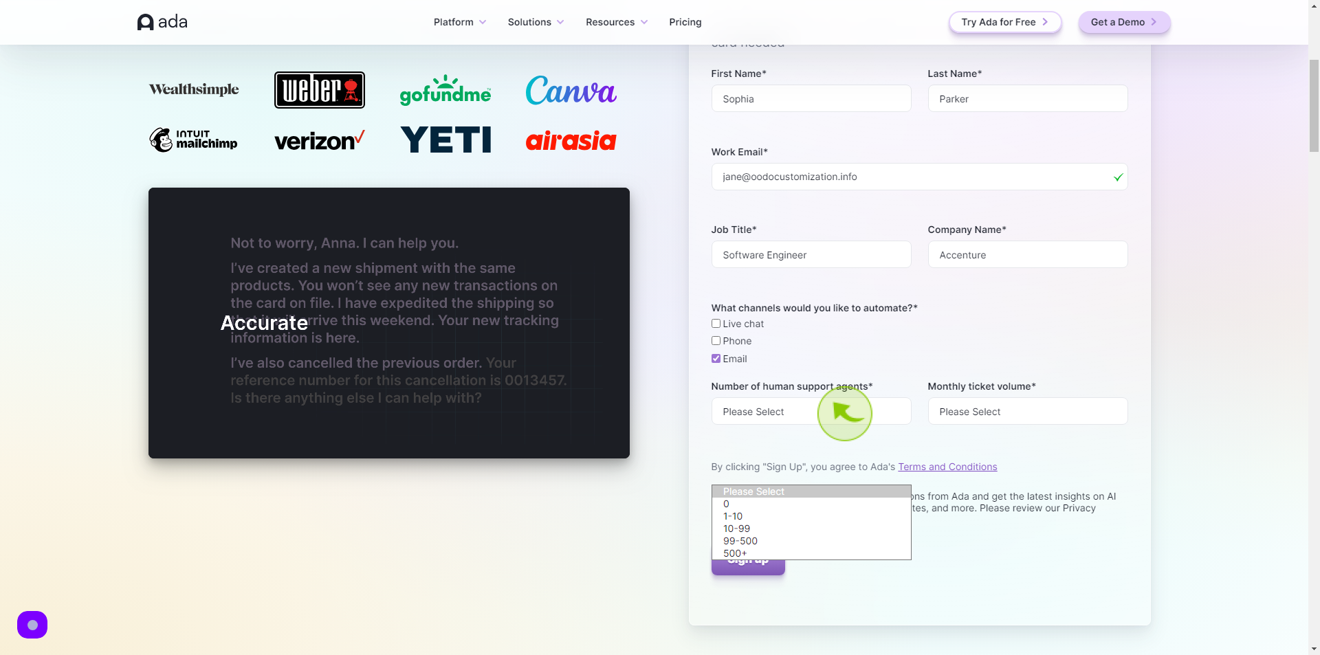
Task: Expand the Solutions menu chevron
Action: [x=560, y=22]
